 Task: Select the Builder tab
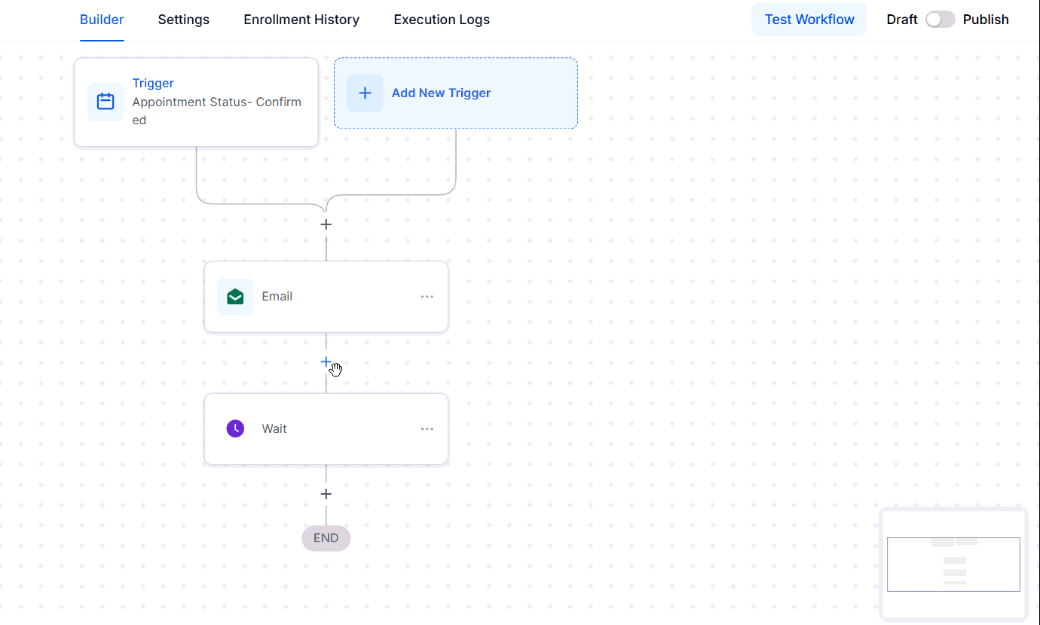point(102,20)
